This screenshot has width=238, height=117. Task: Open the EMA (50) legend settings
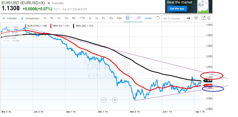[x=60, y=25]
